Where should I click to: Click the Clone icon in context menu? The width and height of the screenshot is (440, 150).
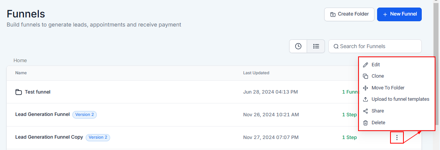pyautogui.click(x=365, y=76)
